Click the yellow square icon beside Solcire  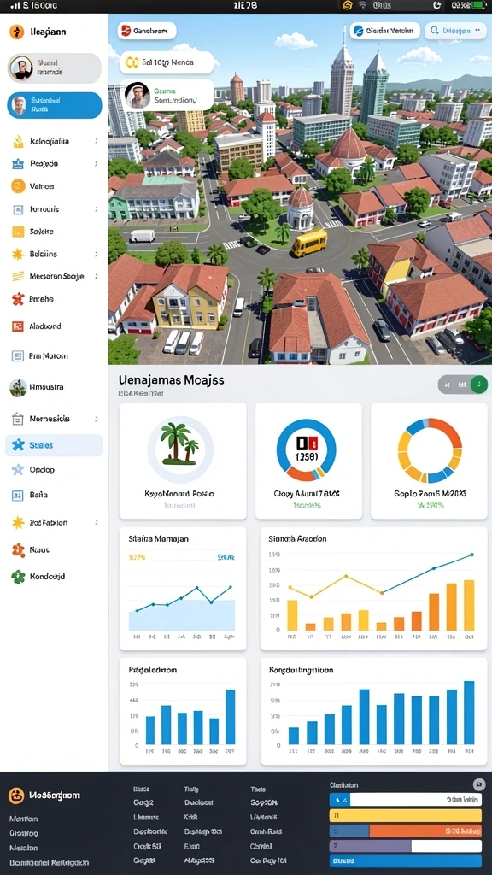pyautogui.click(x=18, y=232)
